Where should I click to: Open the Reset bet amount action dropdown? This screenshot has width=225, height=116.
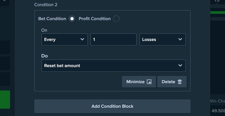pyautogui.click(x=113, y=66)
